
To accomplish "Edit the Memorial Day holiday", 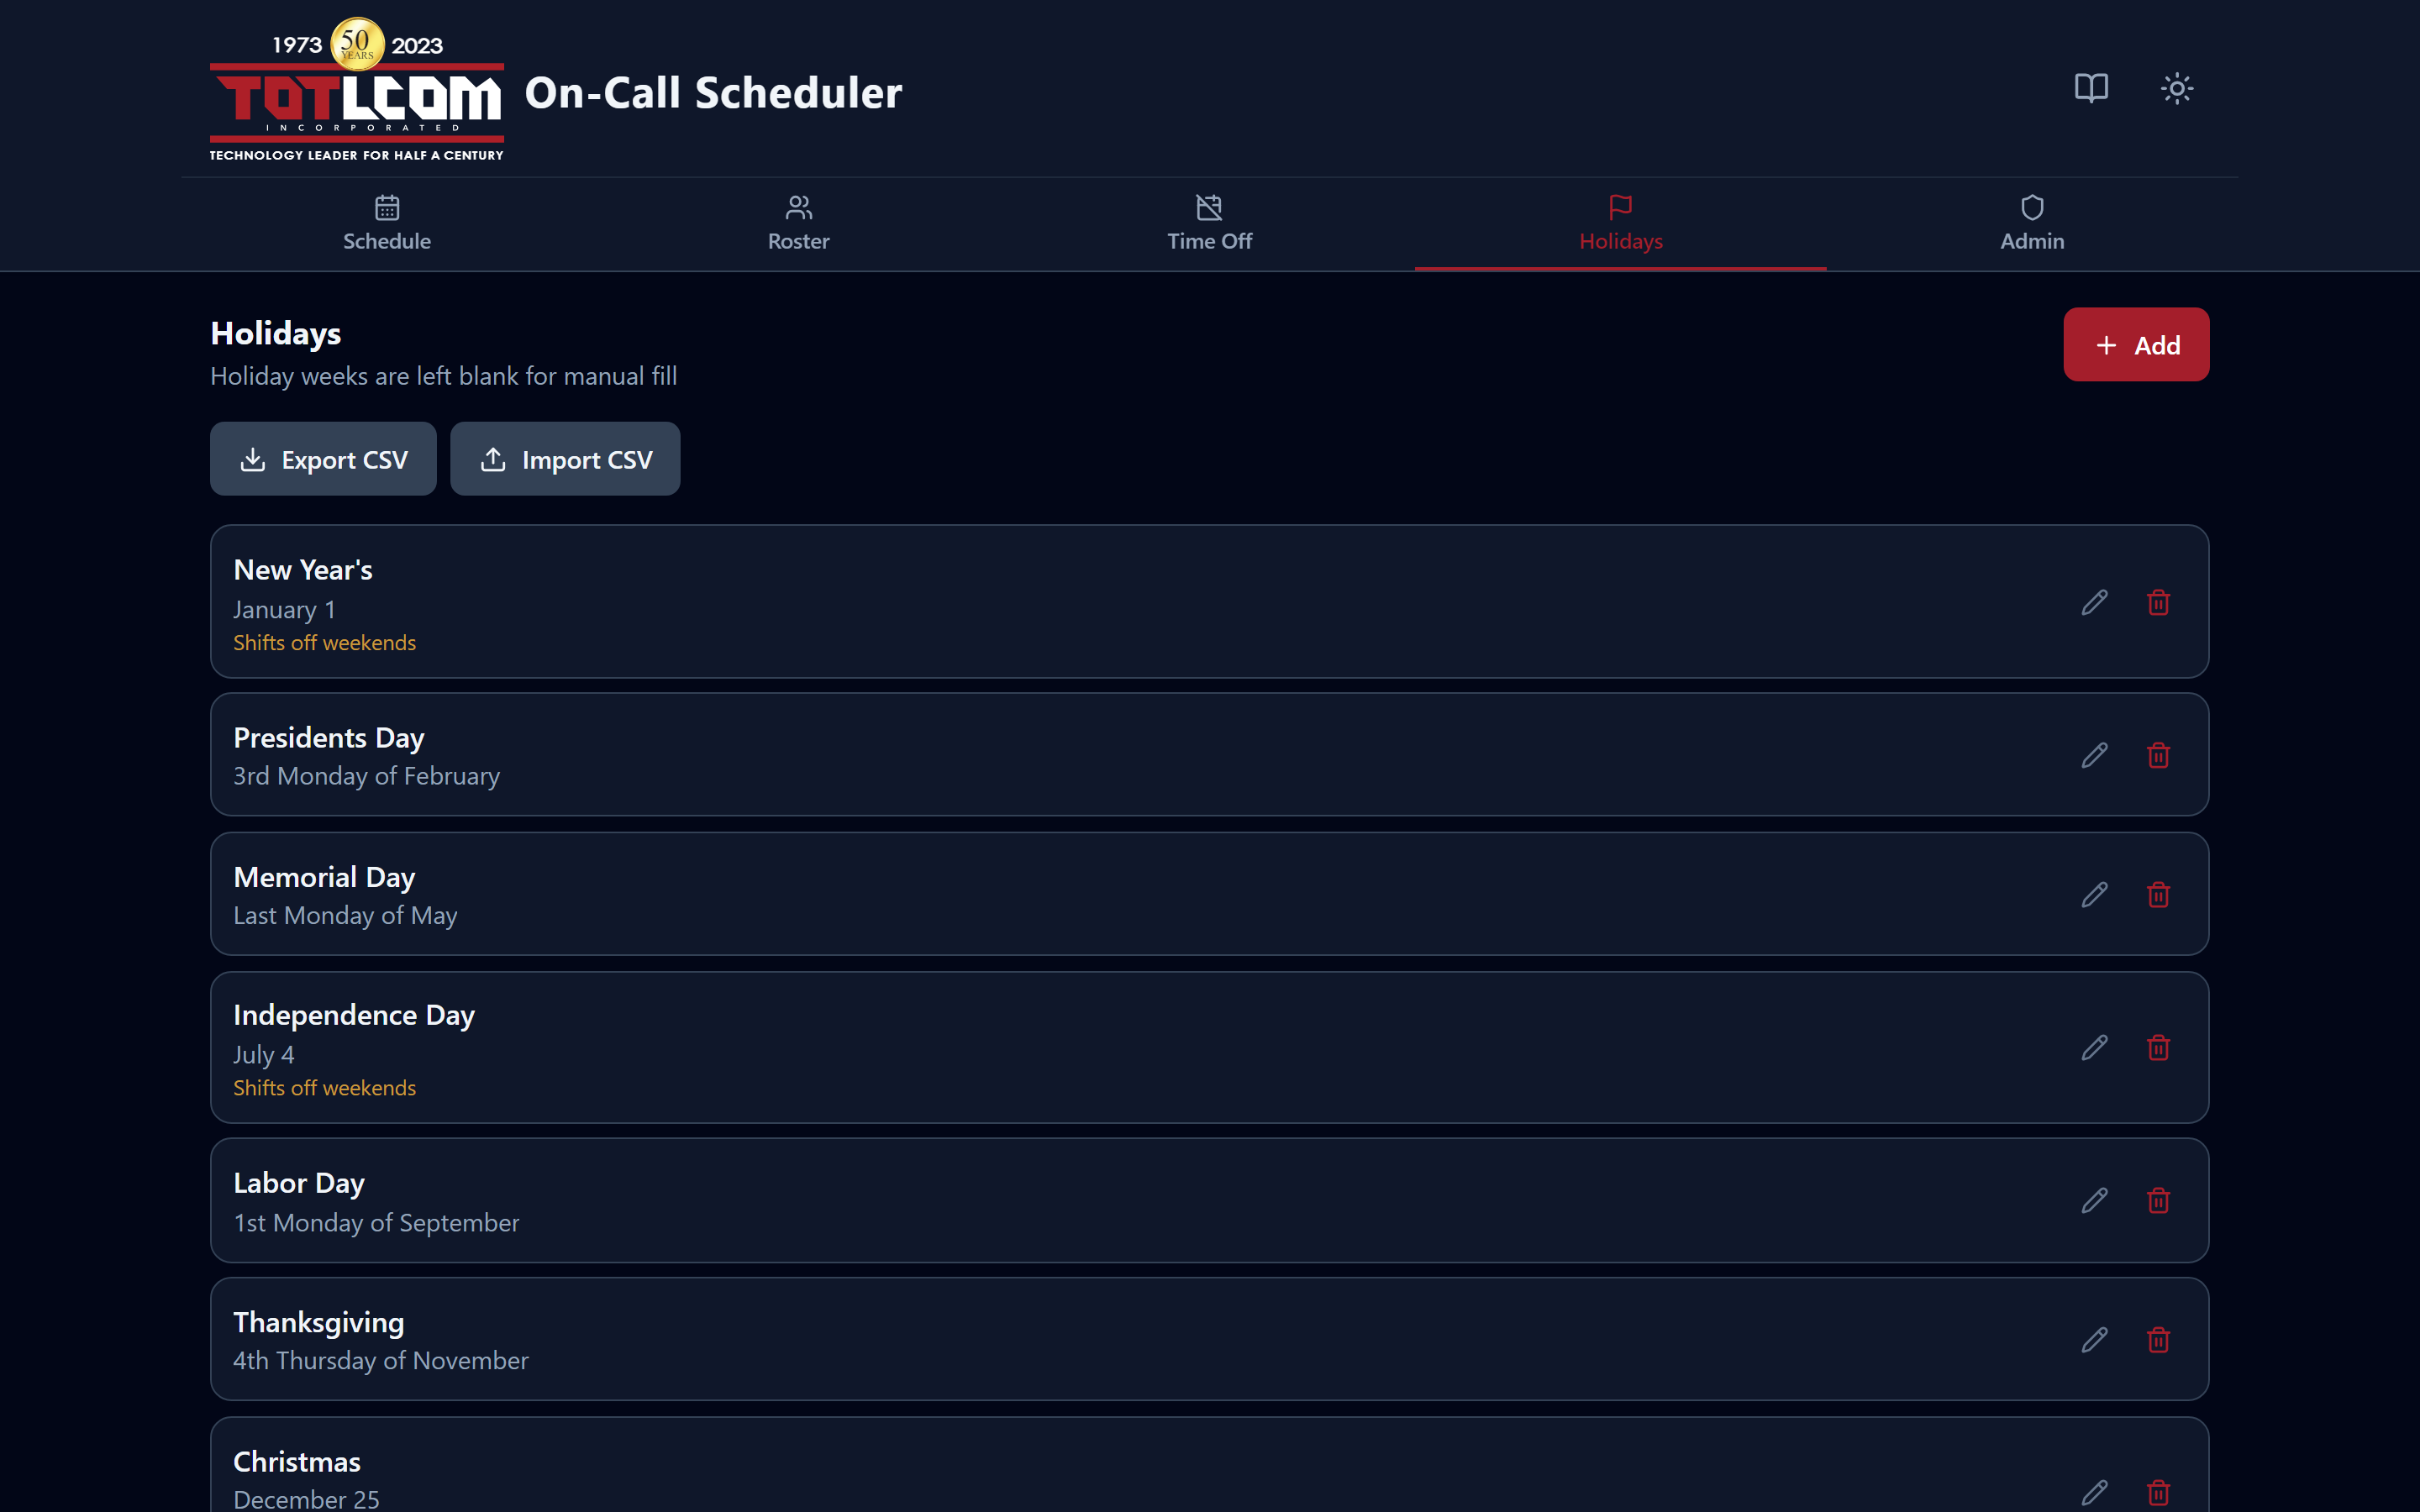I will [x=2095, y=894].
